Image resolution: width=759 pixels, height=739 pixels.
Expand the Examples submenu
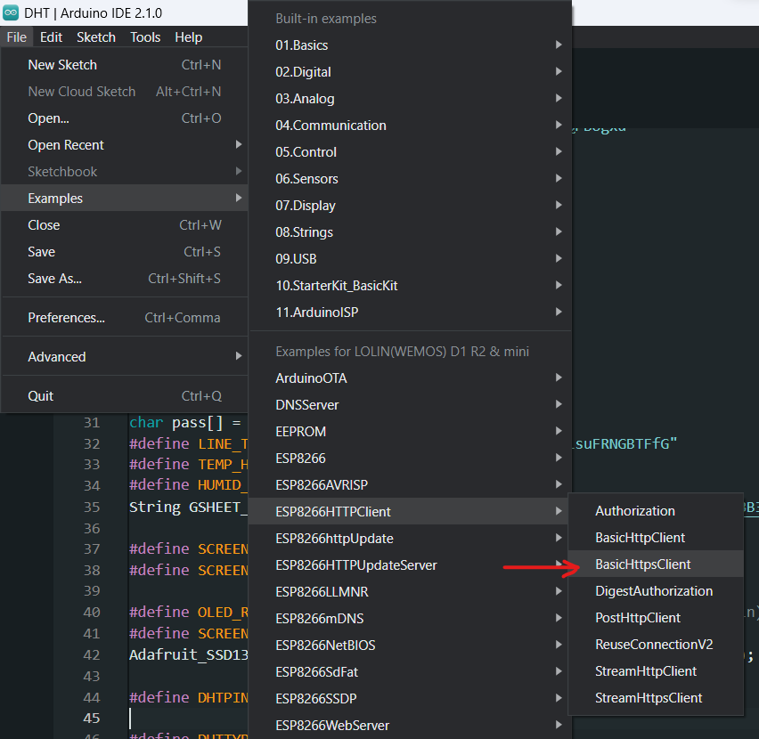[125, 199]
